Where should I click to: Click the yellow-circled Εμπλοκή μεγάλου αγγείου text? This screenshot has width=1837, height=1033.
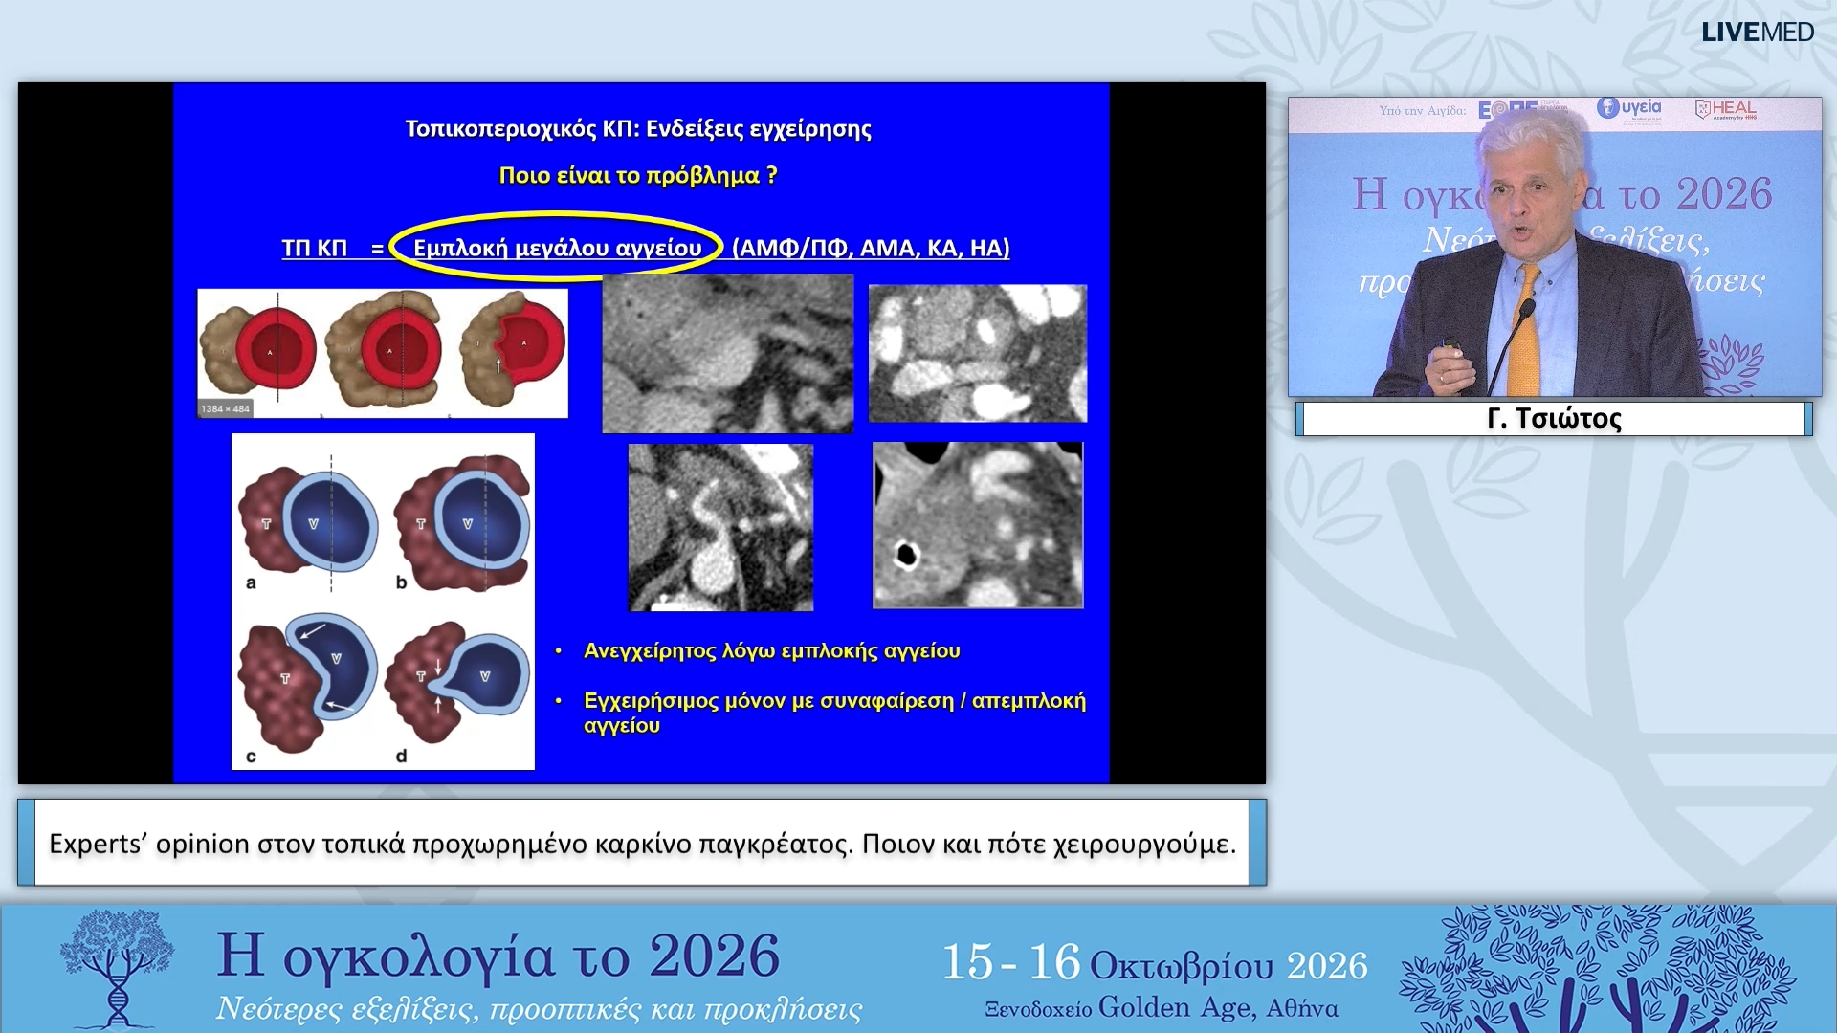pos(557,248)
